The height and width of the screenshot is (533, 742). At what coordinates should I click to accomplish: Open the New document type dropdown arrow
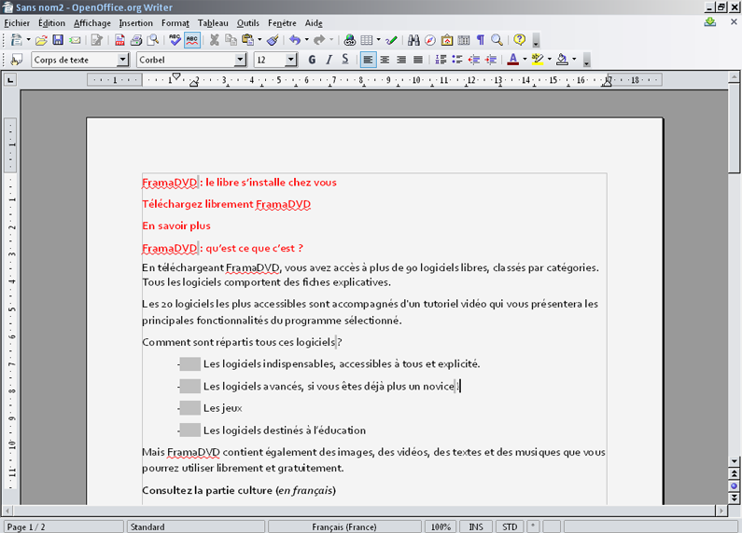coord(28,40)
